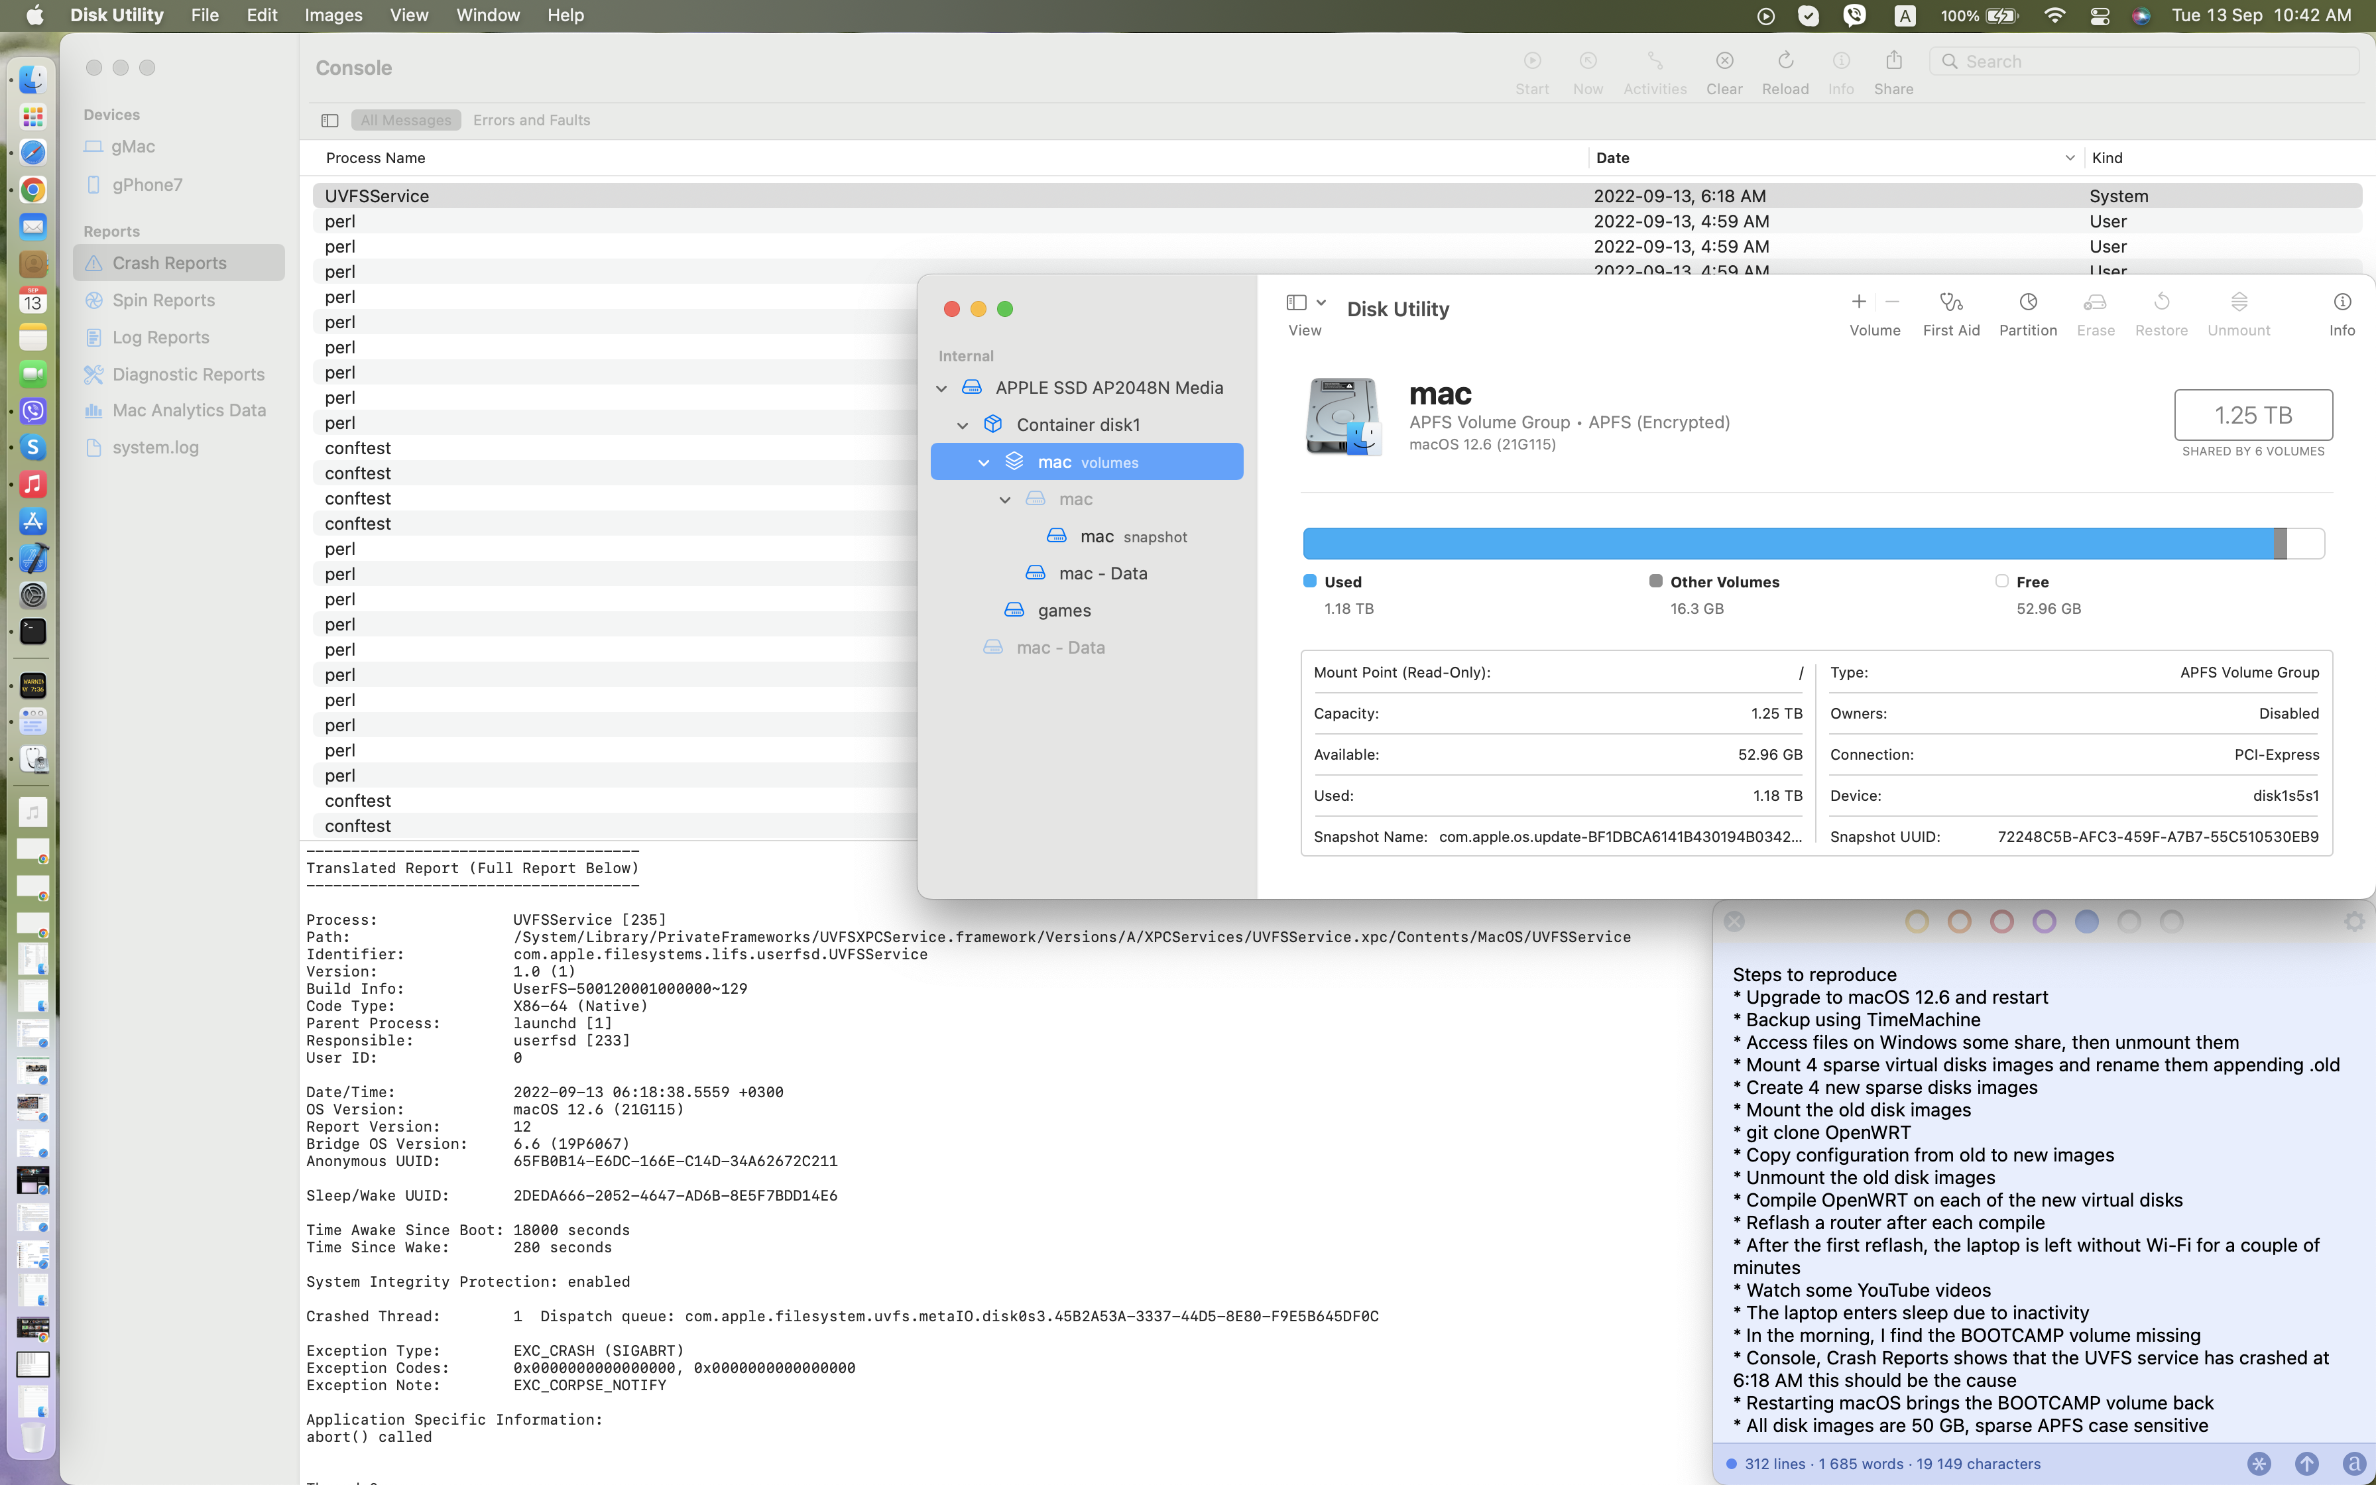
Task: Click the Console Info toolbar icon
Action: pos(1841,61)
